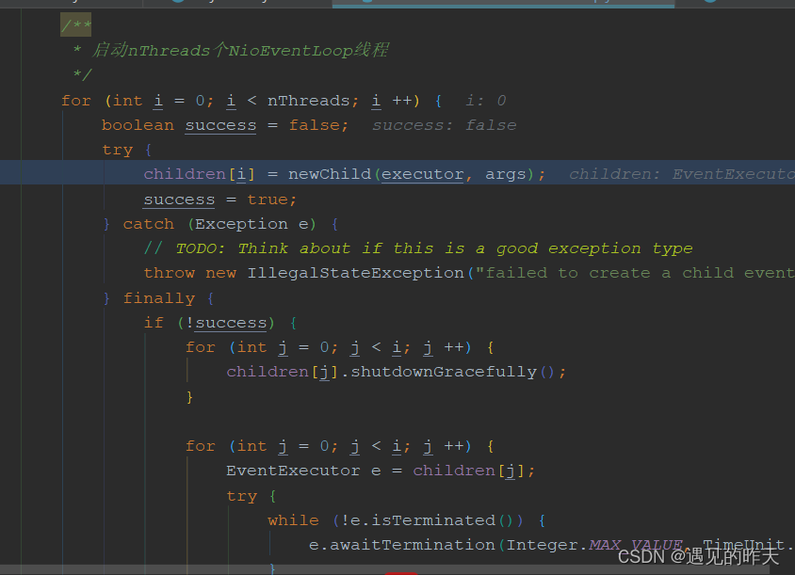Click the inline hint 'children: EventExecuto'
Image resolution: width=795 pixels, height=575 pixels.
pyautogui.click(x=681, y=174)
